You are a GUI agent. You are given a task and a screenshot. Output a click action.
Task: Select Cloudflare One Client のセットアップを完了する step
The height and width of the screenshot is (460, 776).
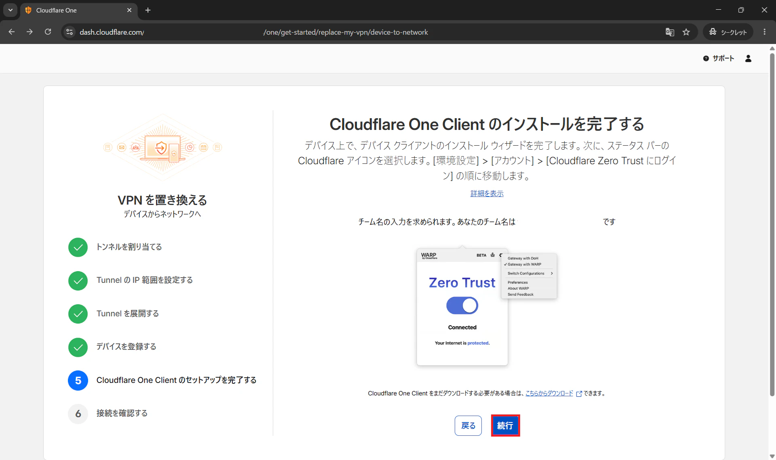click(176, 380)
